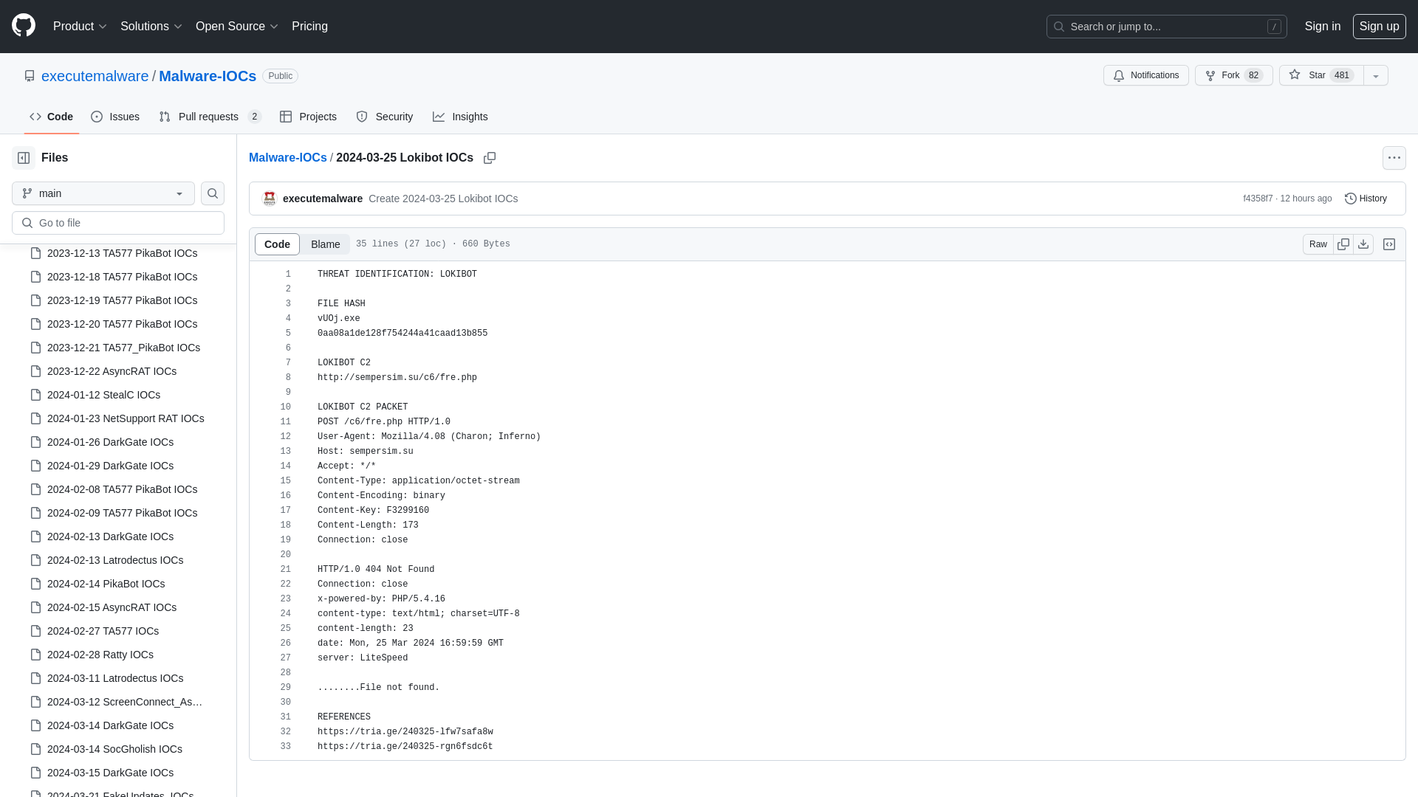The width and height of the screenshot is (1418, 797).
Task: Click line number 8 in the code
Action: (x=288, y=378)
